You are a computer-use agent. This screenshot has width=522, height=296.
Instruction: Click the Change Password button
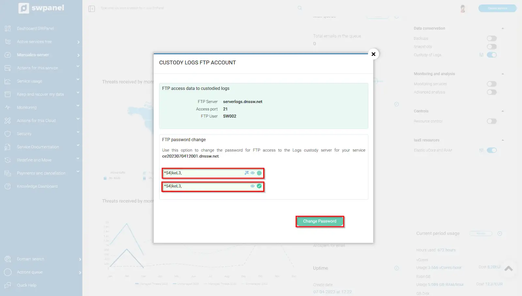click(x=319, y=221)
